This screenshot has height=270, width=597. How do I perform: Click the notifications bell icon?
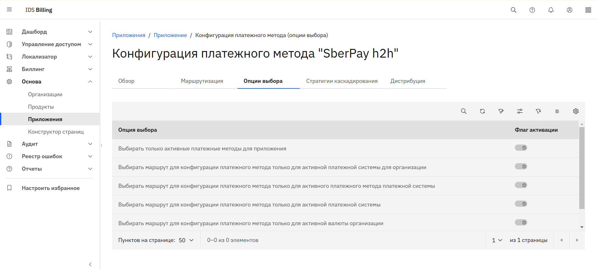pyautogui.click(x=551, y=10)
